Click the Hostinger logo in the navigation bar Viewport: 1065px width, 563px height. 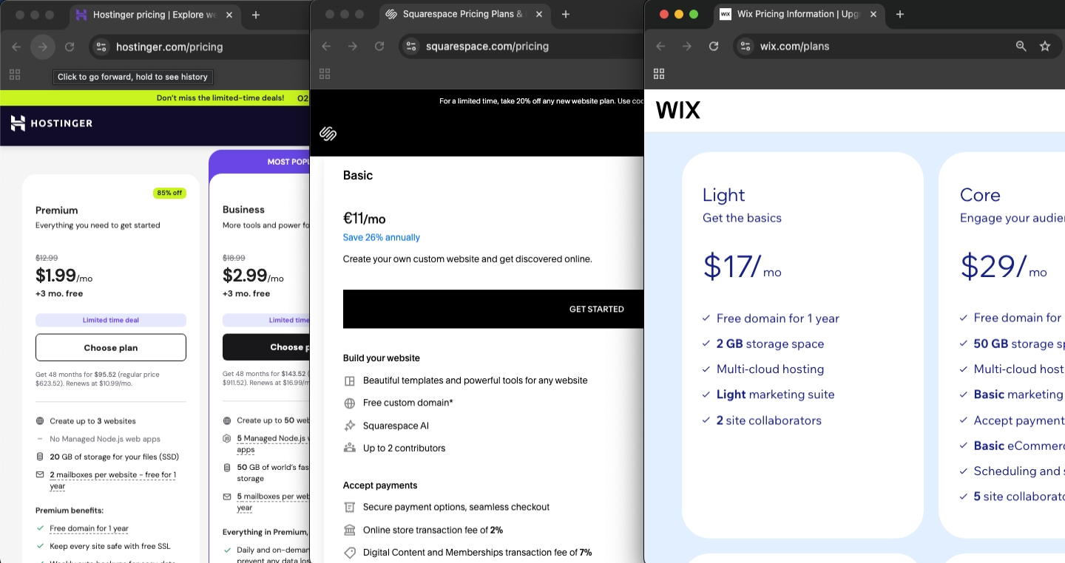pos(50,123)
